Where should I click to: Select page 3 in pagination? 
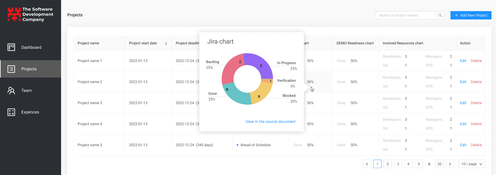point(398,164)
